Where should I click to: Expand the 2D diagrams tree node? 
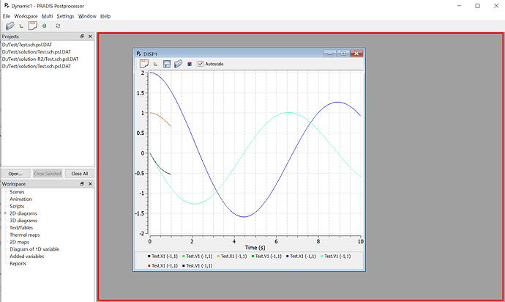coord(5,213)
